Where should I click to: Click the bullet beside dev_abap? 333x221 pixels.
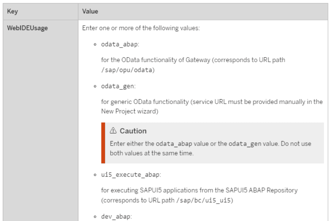point(95,217)
